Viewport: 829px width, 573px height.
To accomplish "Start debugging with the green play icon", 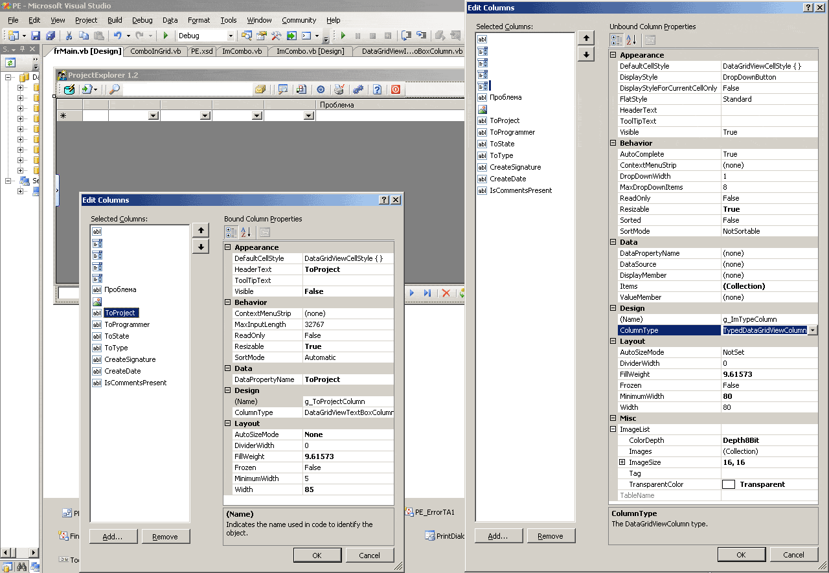I will 166,36.
